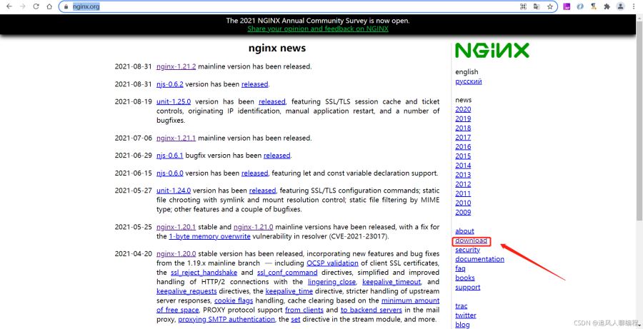
Task: Open 2016 news archive
Action: tap(463, 147)
